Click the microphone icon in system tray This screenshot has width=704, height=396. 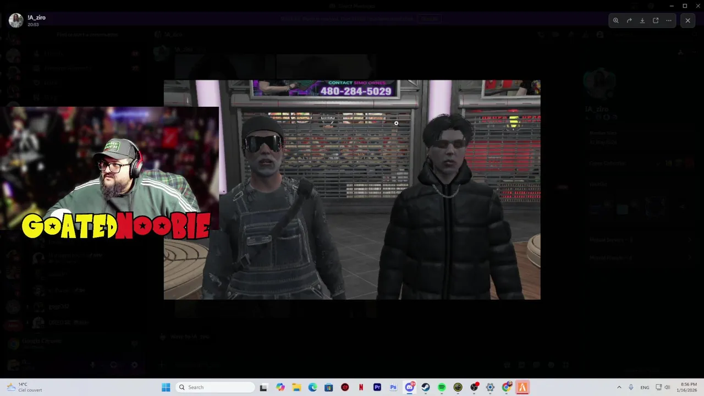point(631,387)
